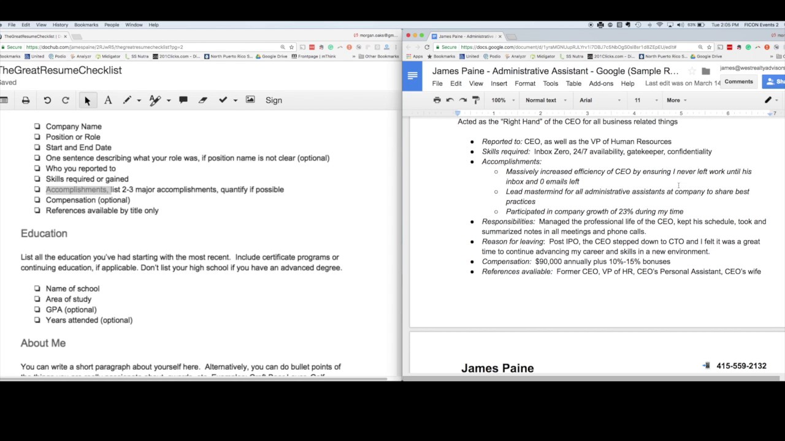Open Add-ons menu in Google Docs
The height and width of the screenshot is (441, 785).
[601, 84]
